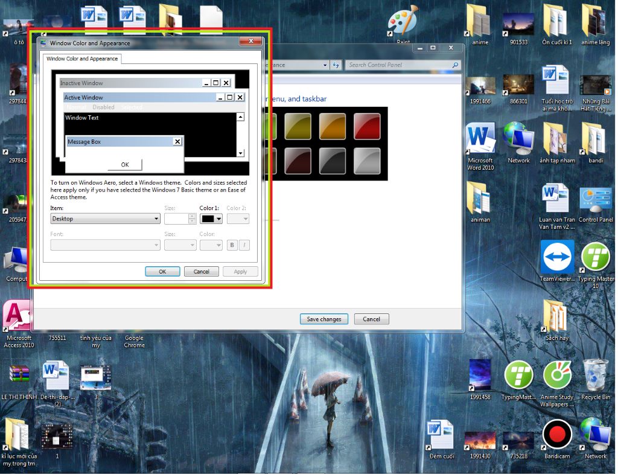Choose the red color swatch
Screen dimensions: 618x474
[367, 126]
